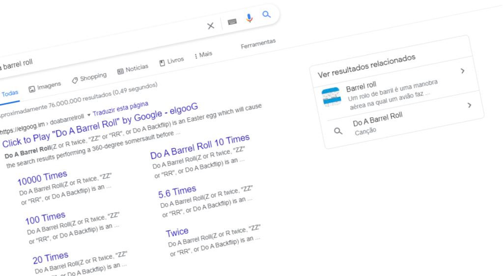
Task: Open the 10000 Times sitelink
Action: coord(42,177)
